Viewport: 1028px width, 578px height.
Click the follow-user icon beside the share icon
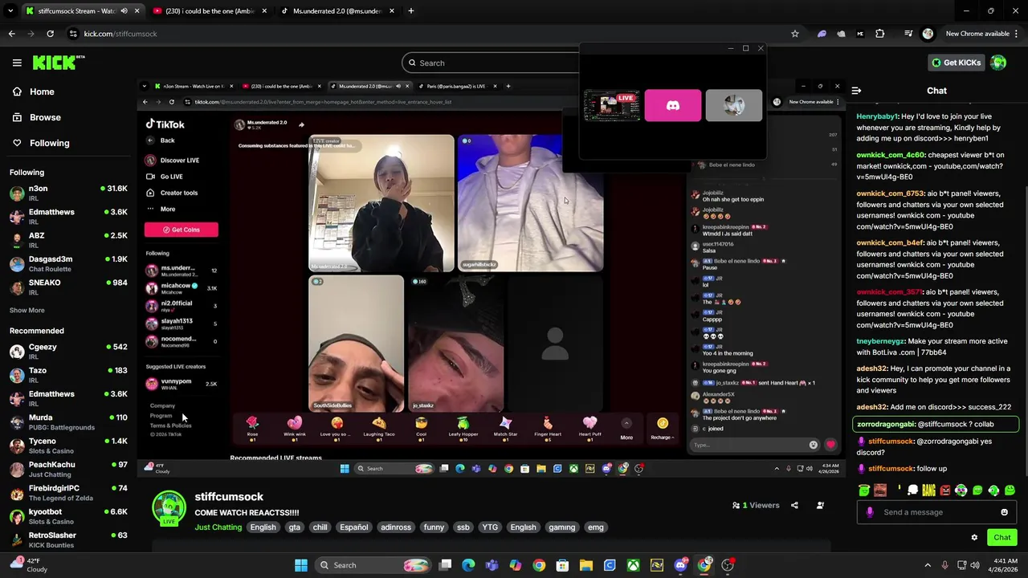point(820,506)
